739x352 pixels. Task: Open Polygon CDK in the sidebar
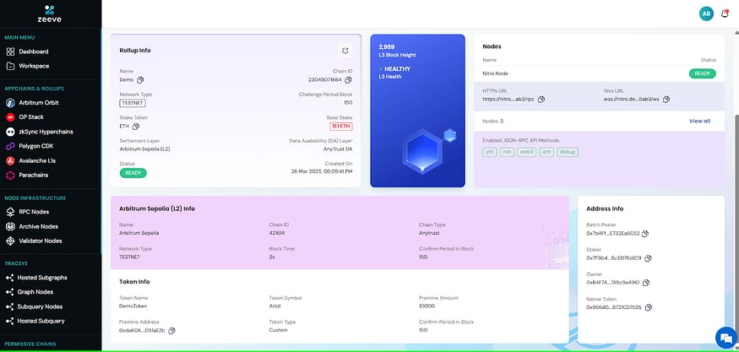(37, 146)
